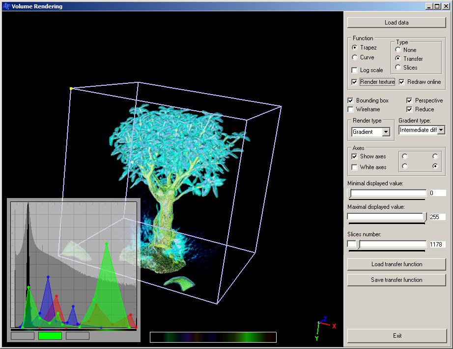Click the "Axes" group label
This screenshot has width=453, height=349.
(x=358, y=148)
